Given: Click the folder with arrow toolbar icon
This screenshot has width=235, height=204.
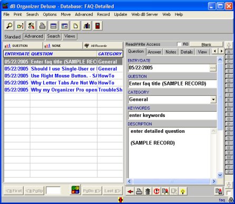Looking at the screenshot, I should pyautogui.click(x=20, y=26).
